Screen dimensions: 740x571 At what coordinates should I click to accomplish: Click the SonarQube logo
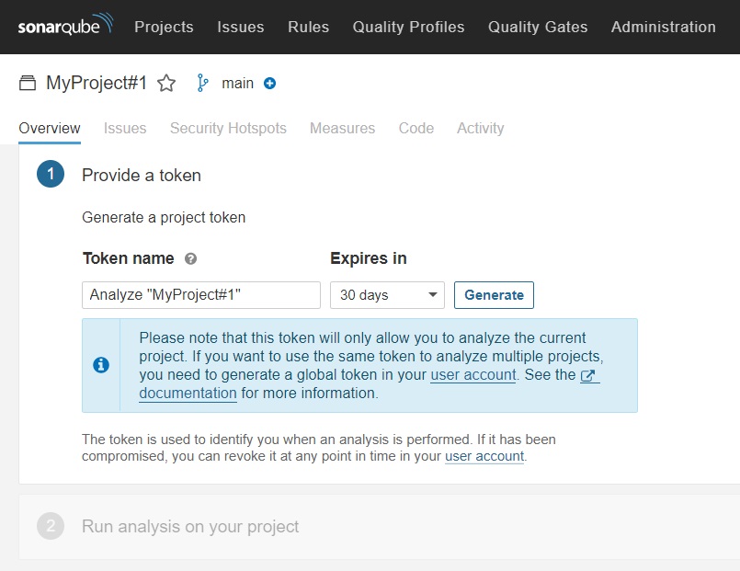click(65, 25)
